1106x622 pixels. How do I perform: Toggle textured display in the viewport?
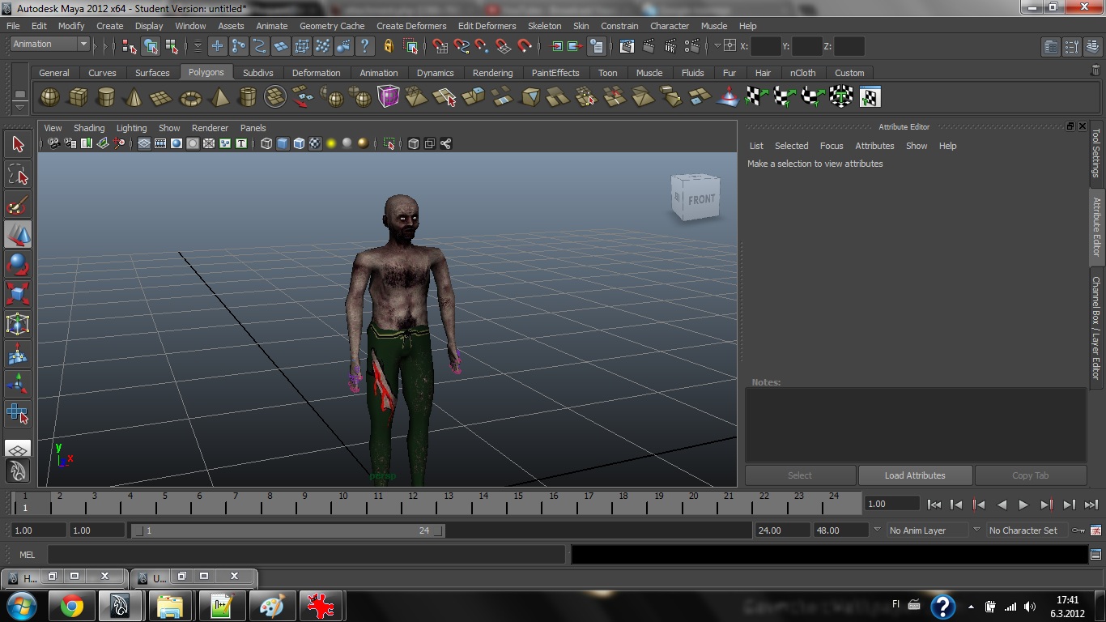tap(315, 144)
